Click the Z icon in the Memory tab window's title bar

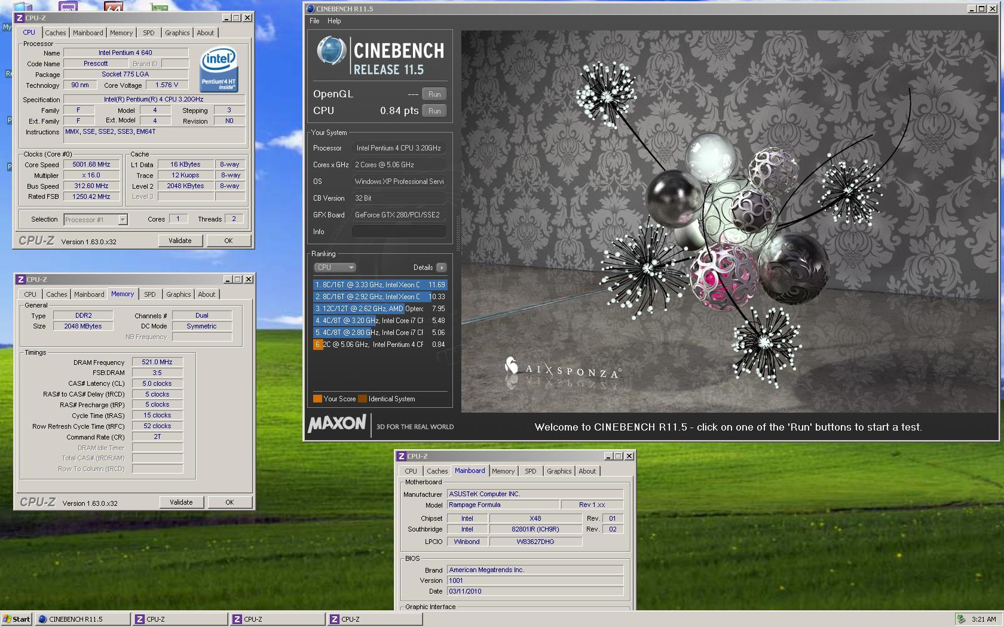[x=21, y=279]
